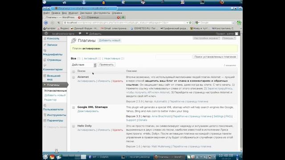The height and width of the screenshot is (160, 285).
Task: Open the Правка menu
Action: pyautogui.click(x=56, y=13)
